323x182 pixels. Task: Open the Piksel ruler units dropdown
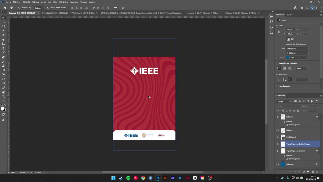pos(302,68)
